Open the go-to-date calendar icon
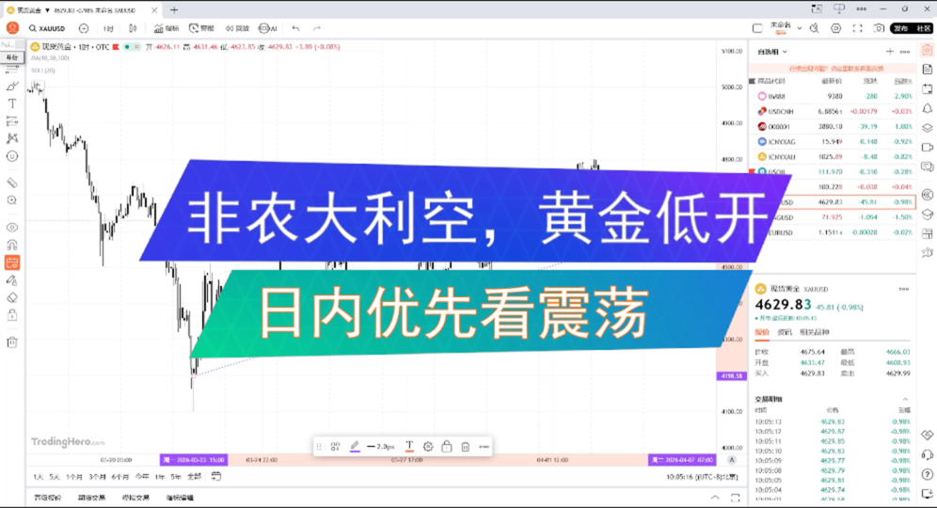This screenshot has height=508, width=937. 215,476
